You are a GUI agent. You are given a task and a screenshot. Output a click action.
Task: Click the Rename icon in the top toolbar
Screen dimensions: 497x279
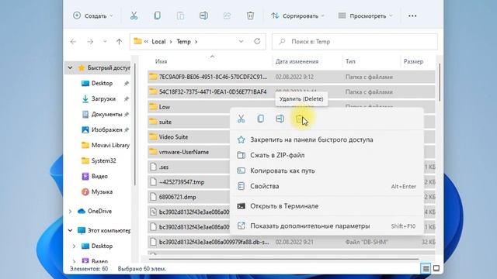point(203,15)
